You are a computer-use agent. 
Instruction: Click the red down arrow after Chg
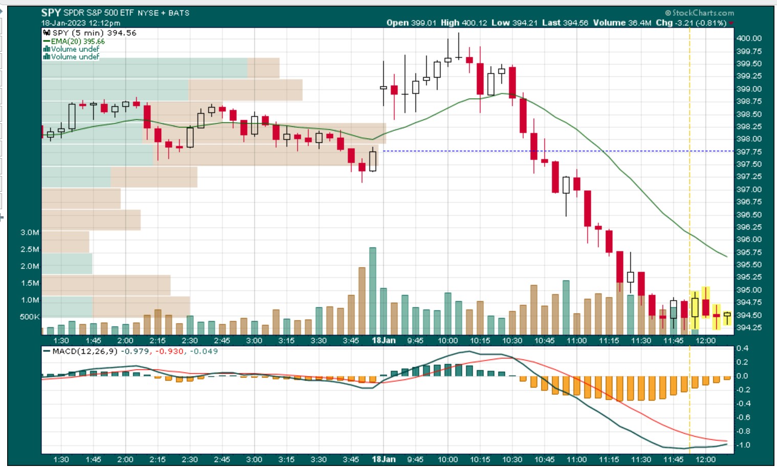point(731,23)
